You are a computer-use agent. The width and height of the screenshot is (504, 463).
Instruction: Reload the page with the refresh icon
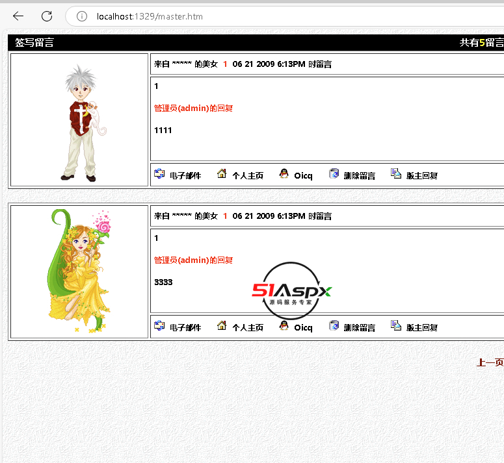coord(47,16)
